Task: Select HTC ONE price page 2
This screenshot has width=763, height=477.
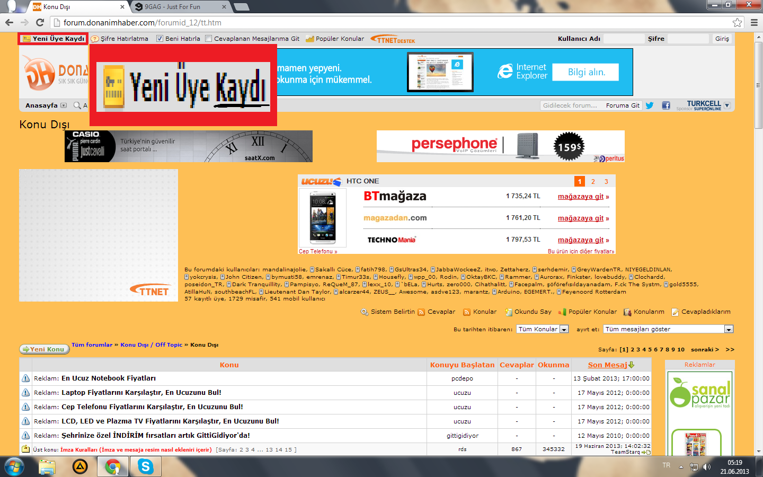Action: 593,181
